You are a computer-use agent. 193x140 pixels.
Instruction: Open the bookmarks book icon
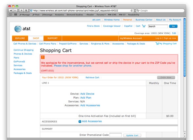click(x=11, y=15)
